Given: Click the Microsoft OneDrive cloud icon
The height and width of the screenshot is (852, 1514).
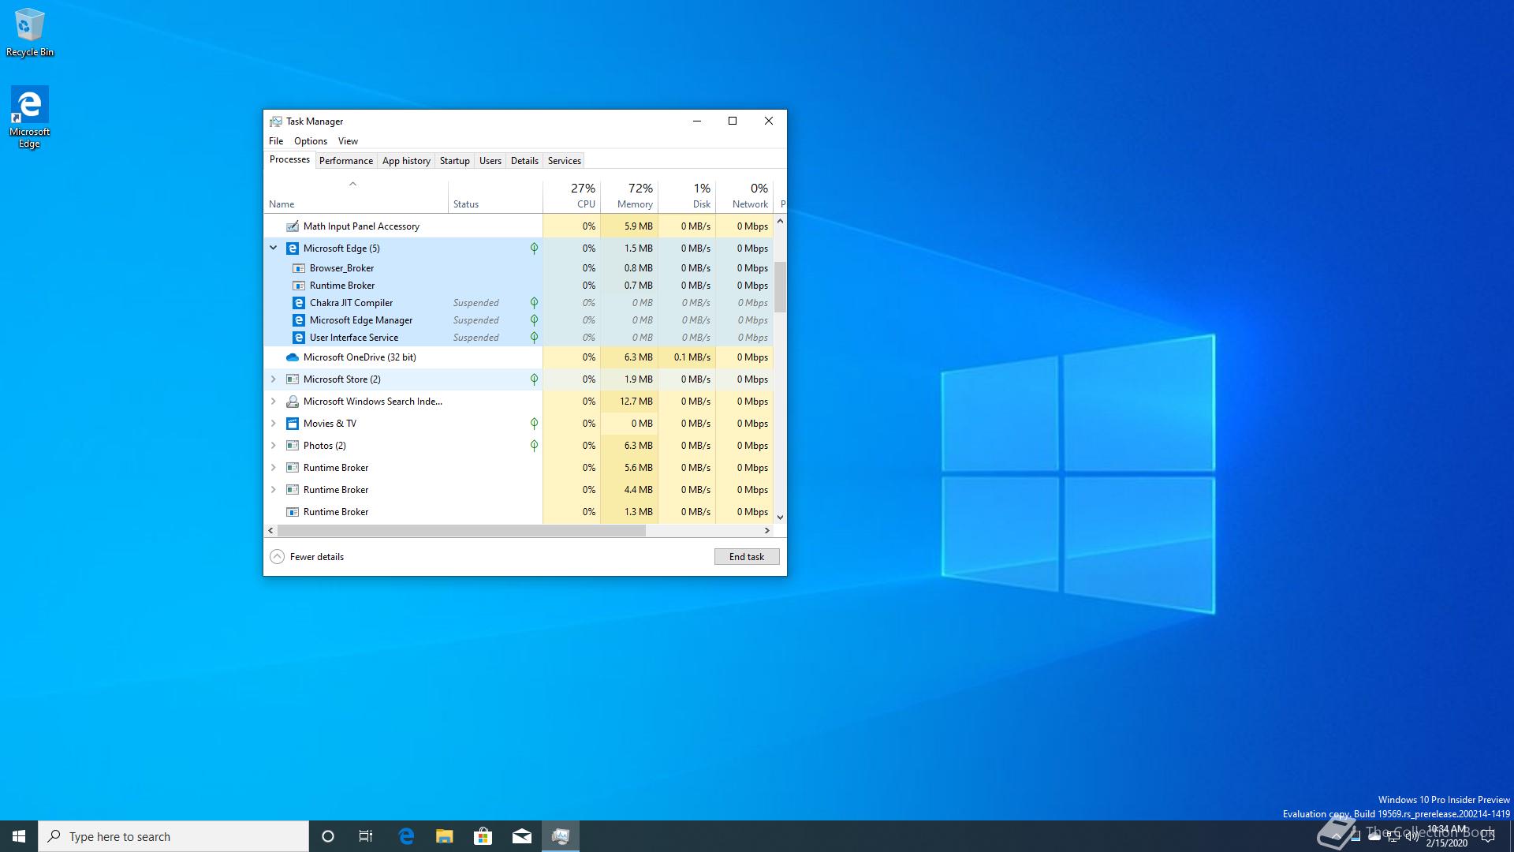Looking at the screenshot, I should coord(293,357).
